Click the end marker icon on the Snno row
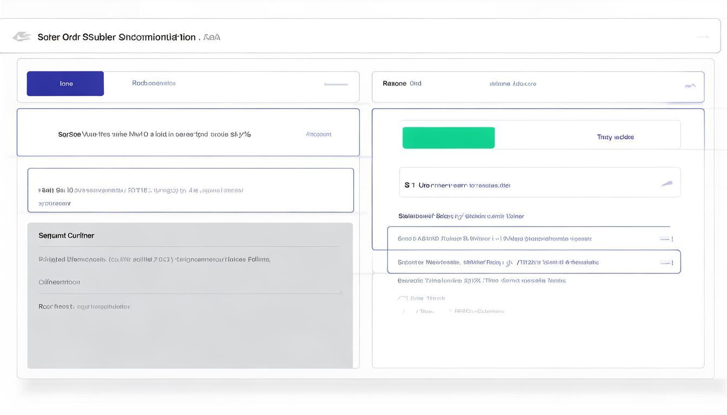 [666, 239]
